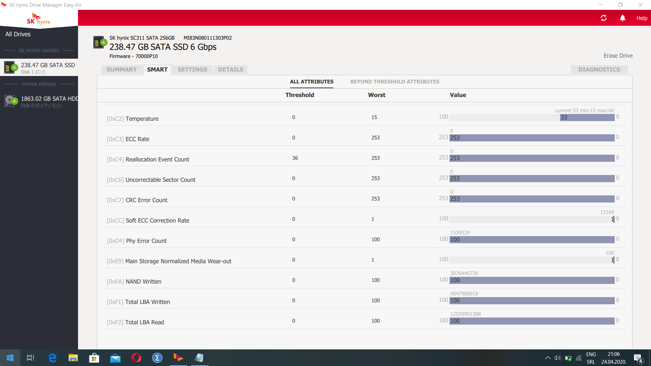Click the Total LBA Read value bar
651x366 pixels.
point(532,321)
